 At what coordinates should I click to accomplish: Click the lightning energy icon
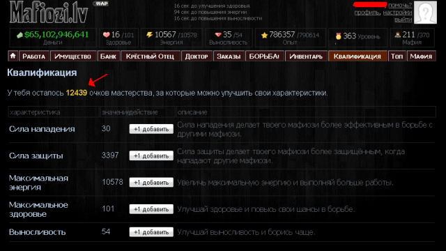click(149, 35)
